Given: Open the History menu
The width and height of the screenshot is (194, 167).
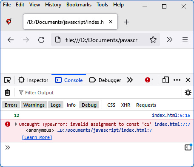Looking at the screenshot, I should (53, 5).
